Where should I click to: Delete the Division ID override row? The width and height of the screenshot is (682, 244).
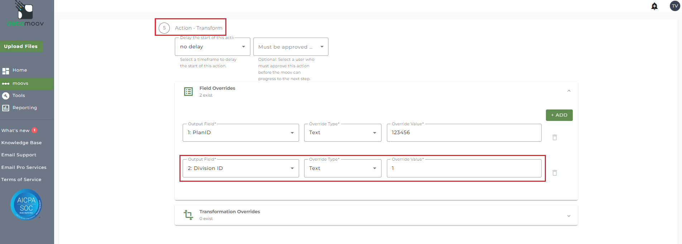tap(554, 173)
